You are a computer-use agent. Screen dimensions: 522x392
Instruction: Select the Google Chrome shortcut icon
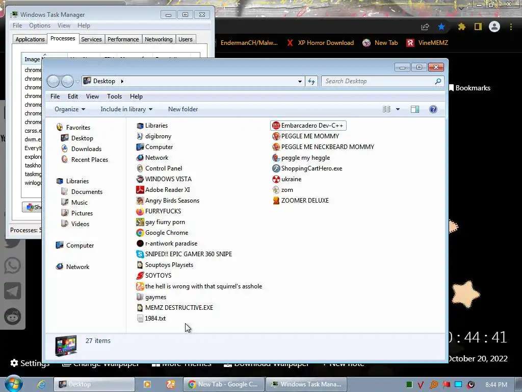(140, 233)
